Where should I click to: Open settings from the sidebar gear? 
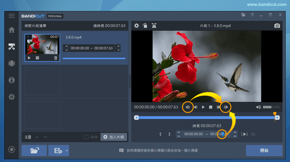(12, 97)
